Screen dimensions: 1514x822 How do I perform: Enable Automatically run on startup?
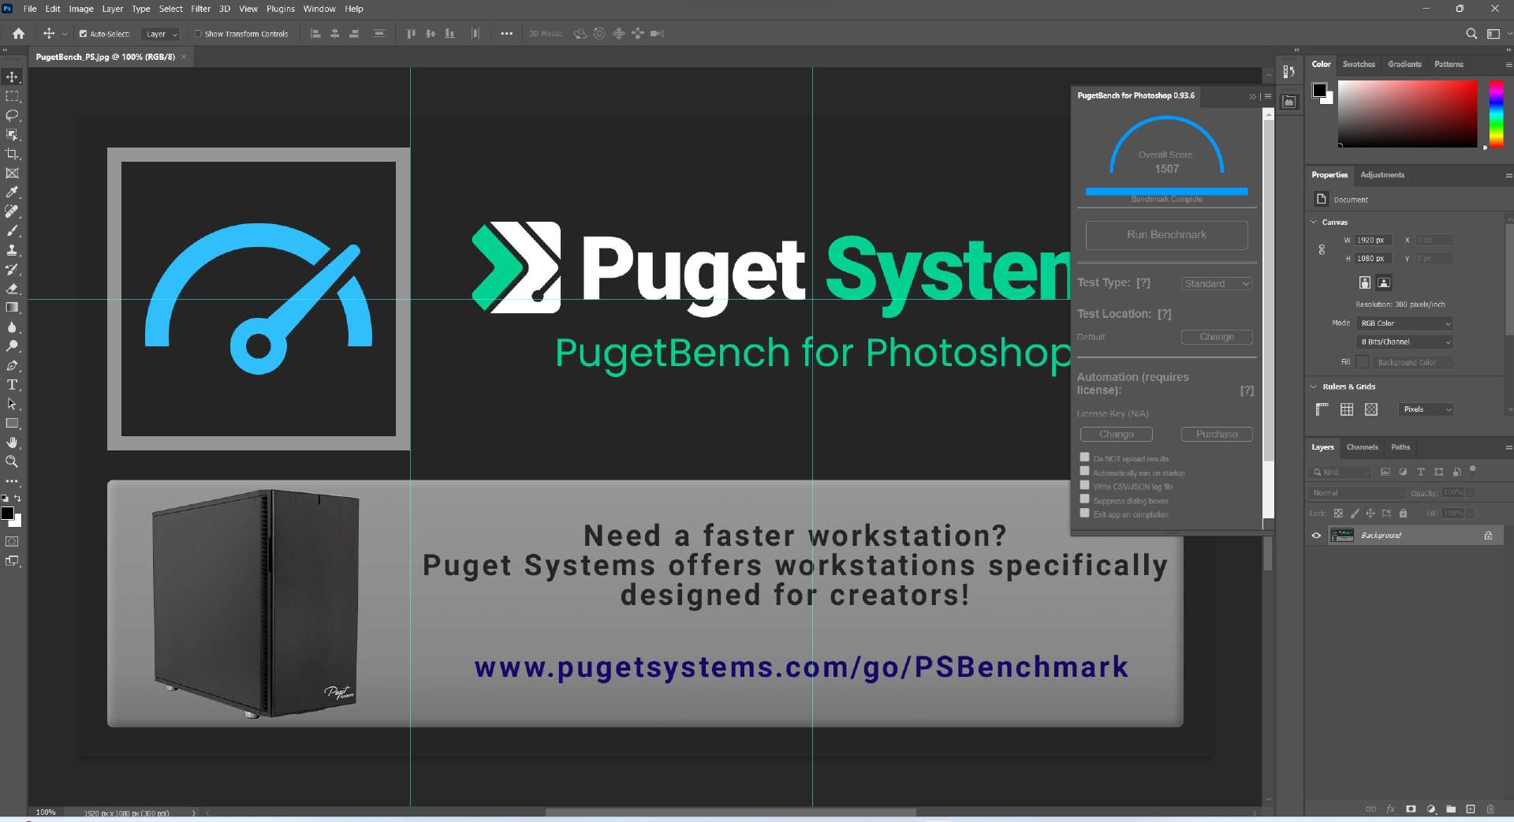point(1084,472)
